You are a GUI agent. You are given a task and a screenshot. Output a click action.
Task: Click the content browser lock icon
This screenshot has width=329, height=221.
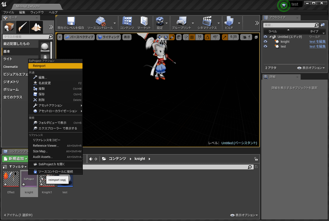click(256, 159)
